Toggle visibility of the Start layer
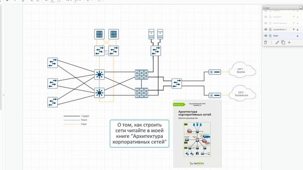 tap(266, 36)
